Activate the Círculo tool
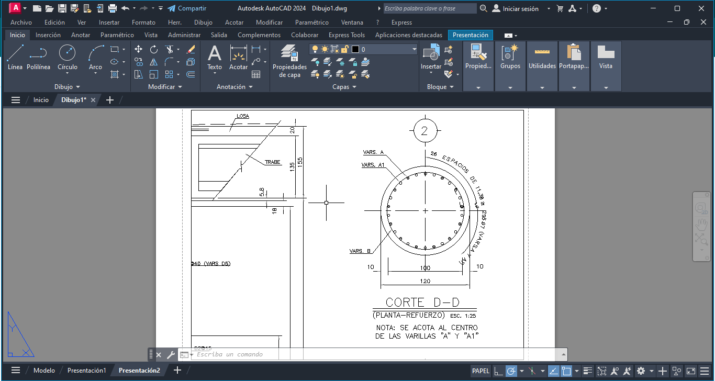The width and height of the screenshot is (715, 381). pyautogui.click(x=67, y=58)
